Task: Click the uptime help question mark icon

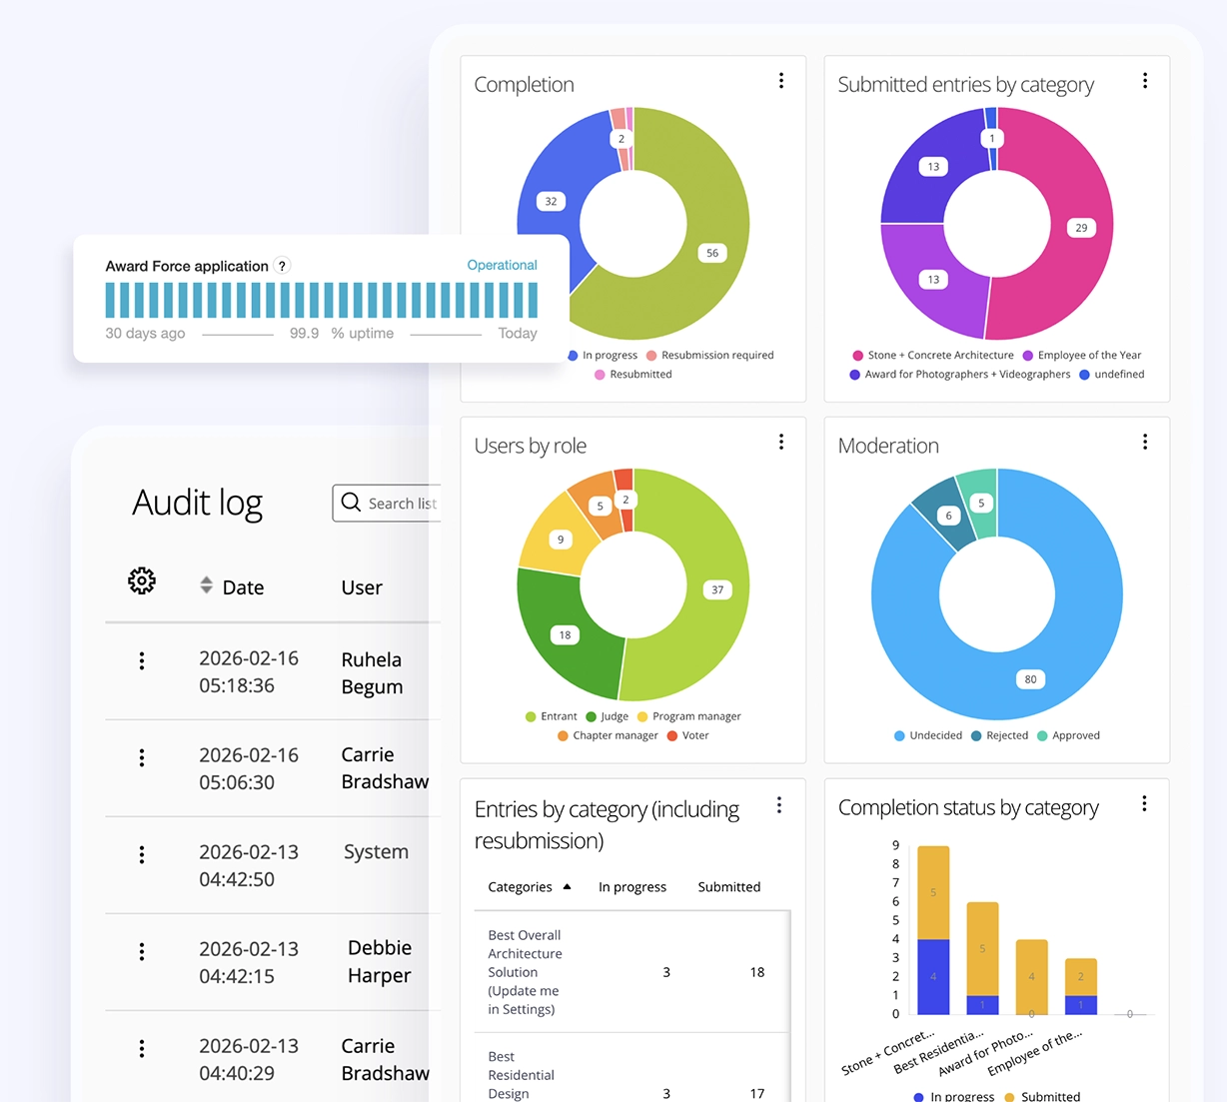Action: coord(283,266)
